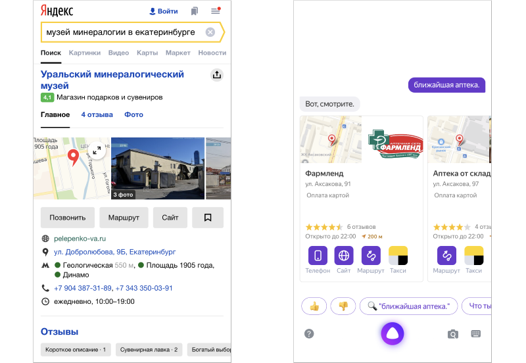The height and width of the screenshot is (363, 526).
Task: Open the hamburger menu with notification dot
Action: click(216, 11)
